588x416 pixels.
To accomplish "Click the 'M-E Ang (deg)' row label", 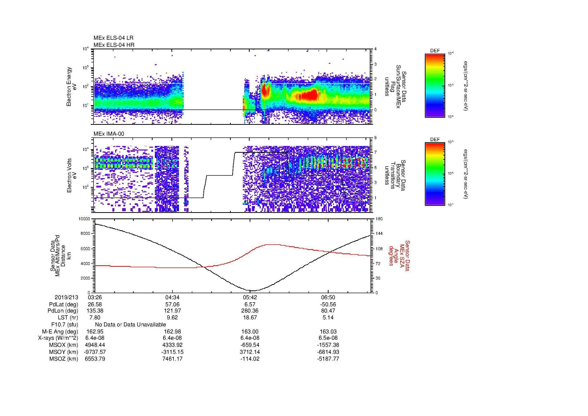I will click(x=60, y=332).
